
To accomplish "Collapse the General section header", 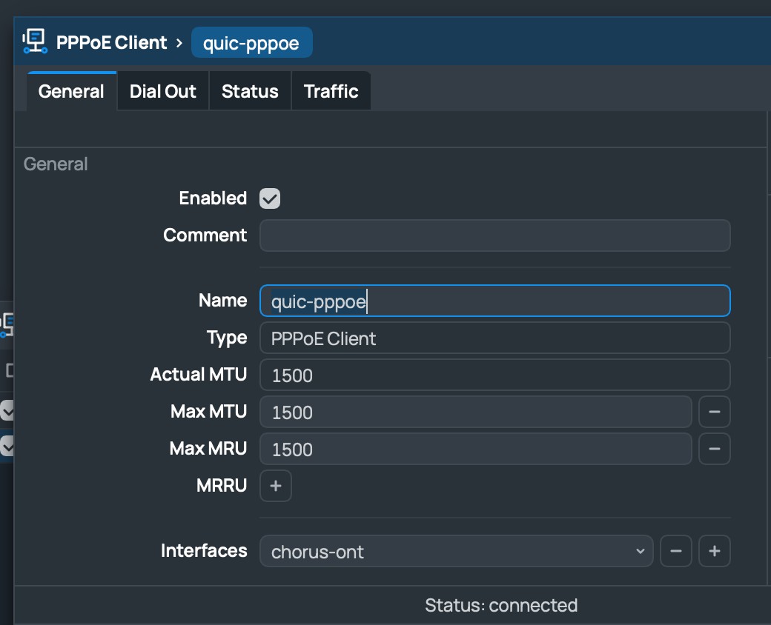I will point(56,164).
